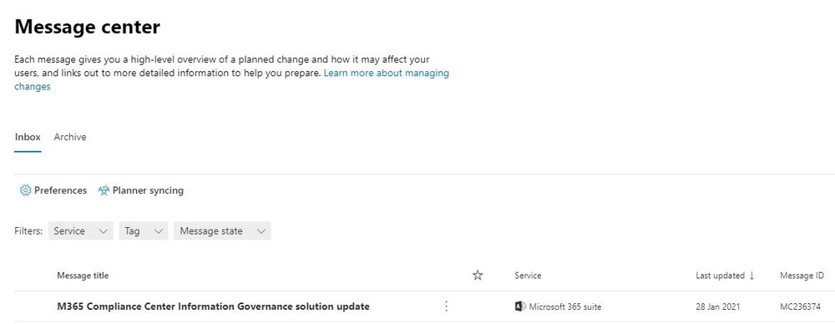835x324 pixels.
Task: Open Planner syncing settings
Action: click(141, 190)
